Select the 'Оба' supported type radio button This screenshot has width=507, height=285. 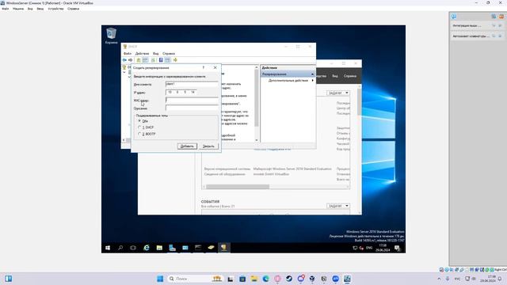[139, 121]
